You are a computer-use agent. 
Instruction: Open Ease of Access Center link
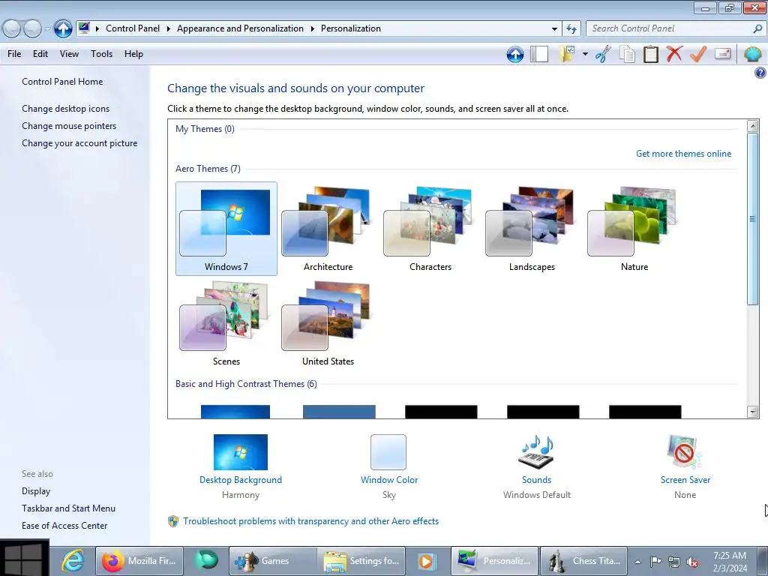click(x=64, y=526)
